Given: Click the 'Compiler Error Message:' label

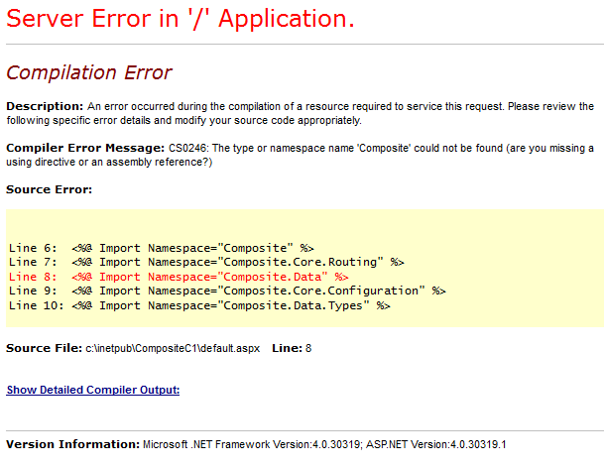Looking at the screenshot, I should tap(85, 148).
